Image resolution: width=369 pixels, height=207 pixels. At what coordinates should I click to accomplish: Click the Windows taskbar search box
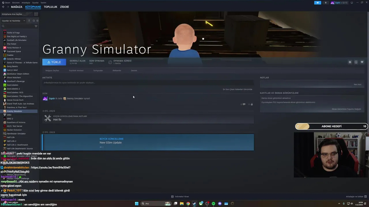tap(156, 204)
